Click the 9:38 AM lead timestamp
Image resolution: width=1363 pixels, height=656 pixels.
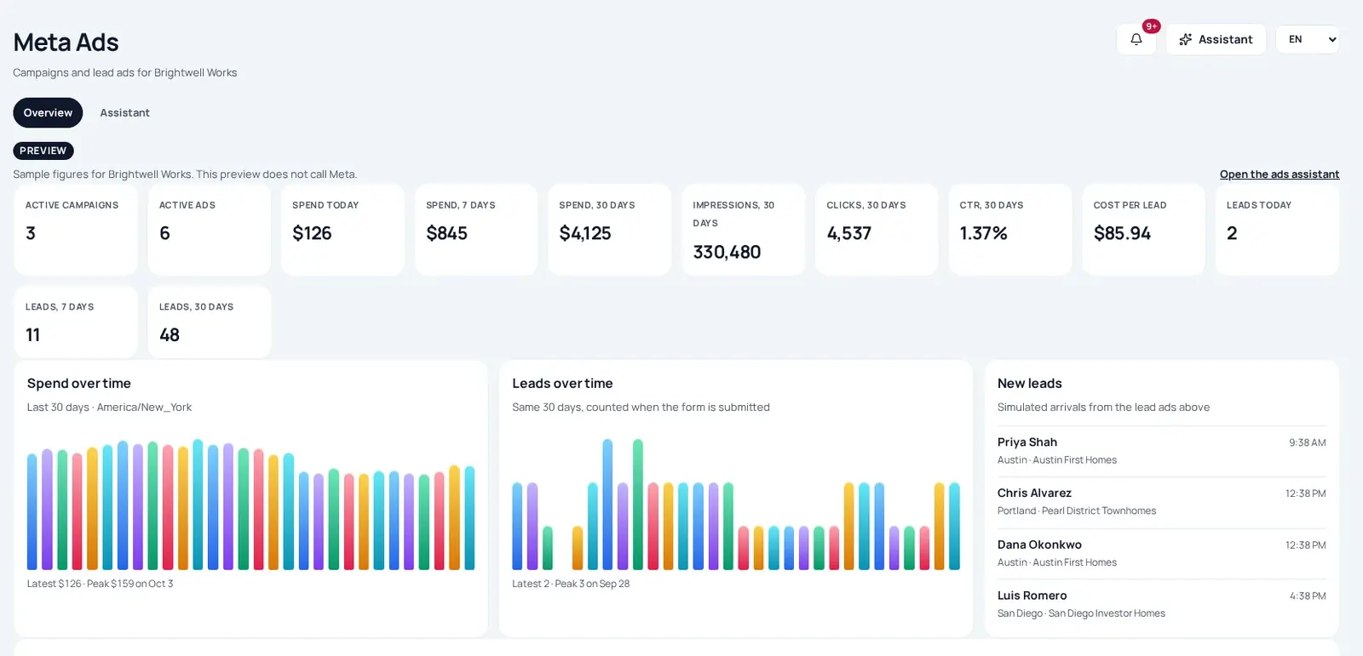click(x=1307, y=442)
